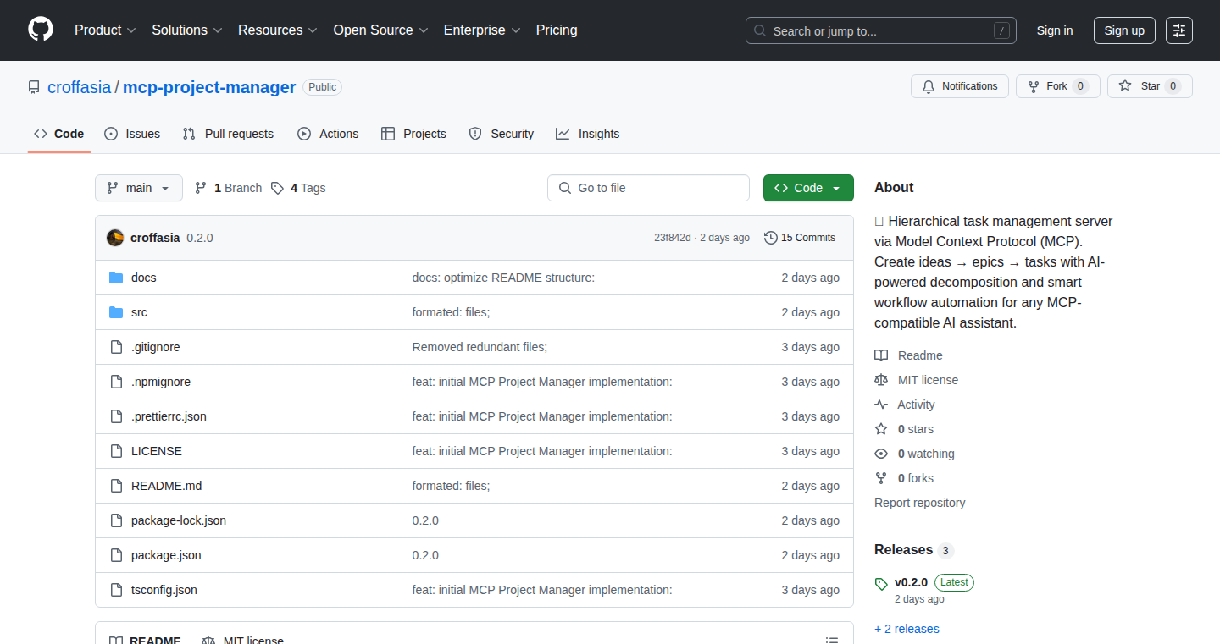The image size is (1220, 644).
Task: Click the .gitignore file icon
Action: (x=116, y=347)
